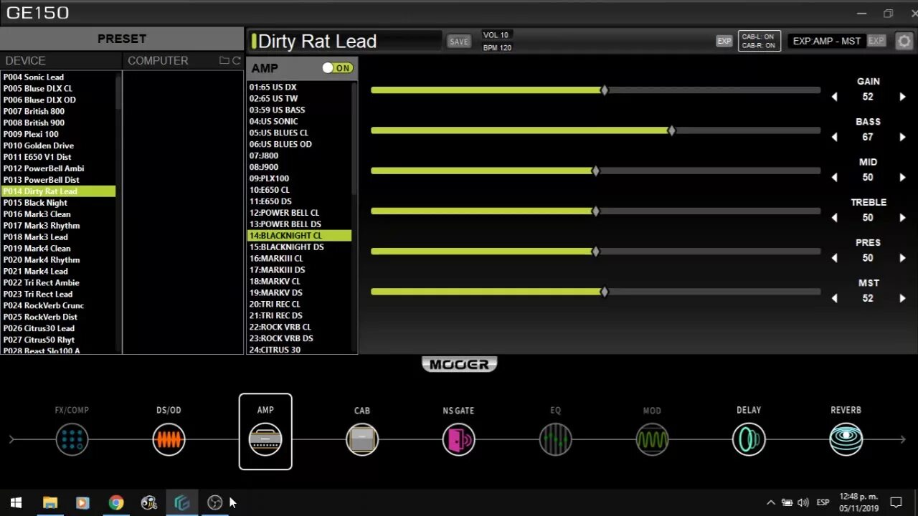Select preset P020 Mark4 Rhythm
This screenshot has height=516, width=918.
pyautogui.click(x=58, y=260)
